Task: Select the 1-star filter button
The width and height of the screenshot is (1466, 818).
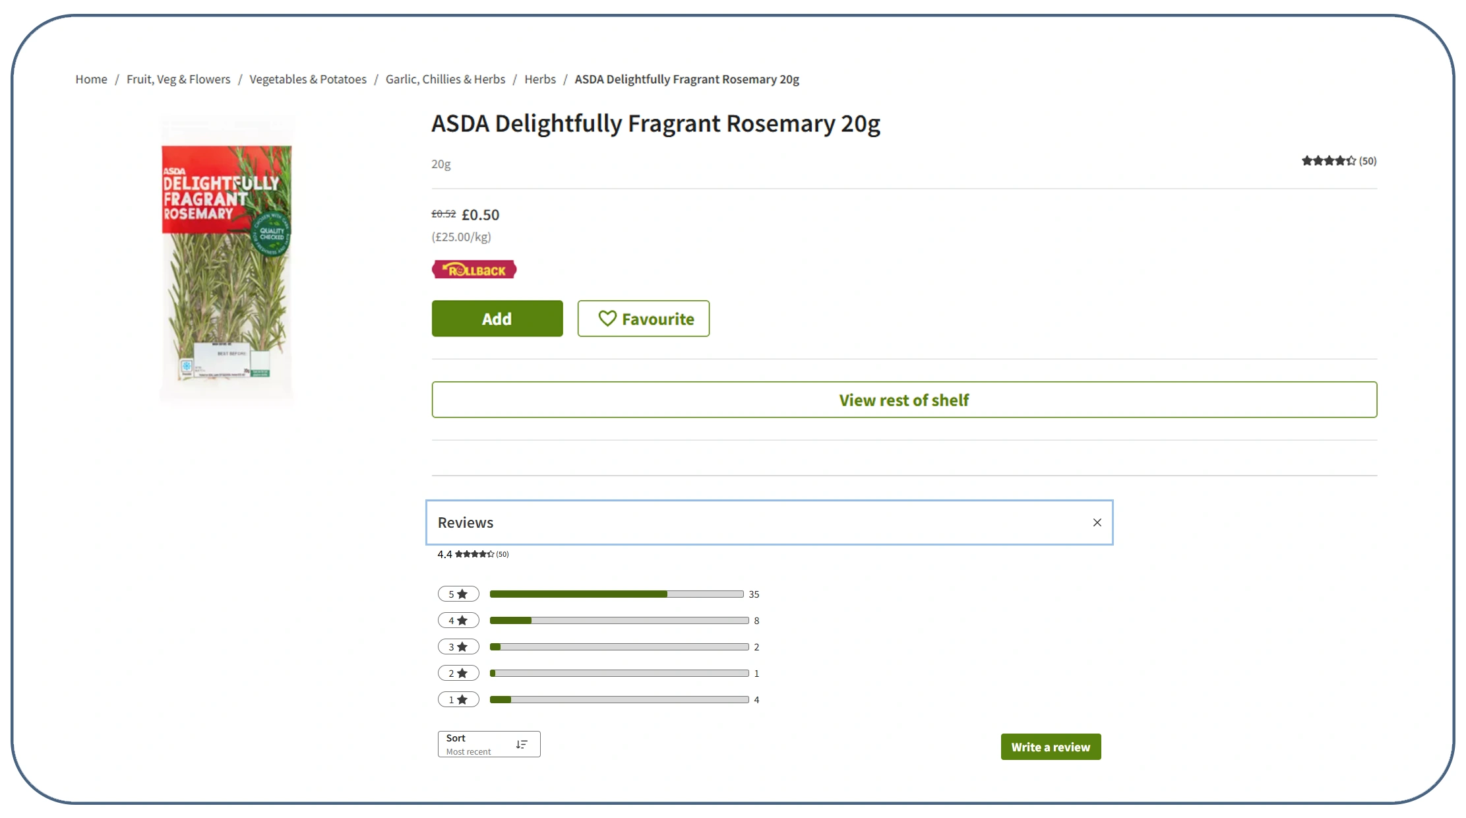Action: [458, 699]
